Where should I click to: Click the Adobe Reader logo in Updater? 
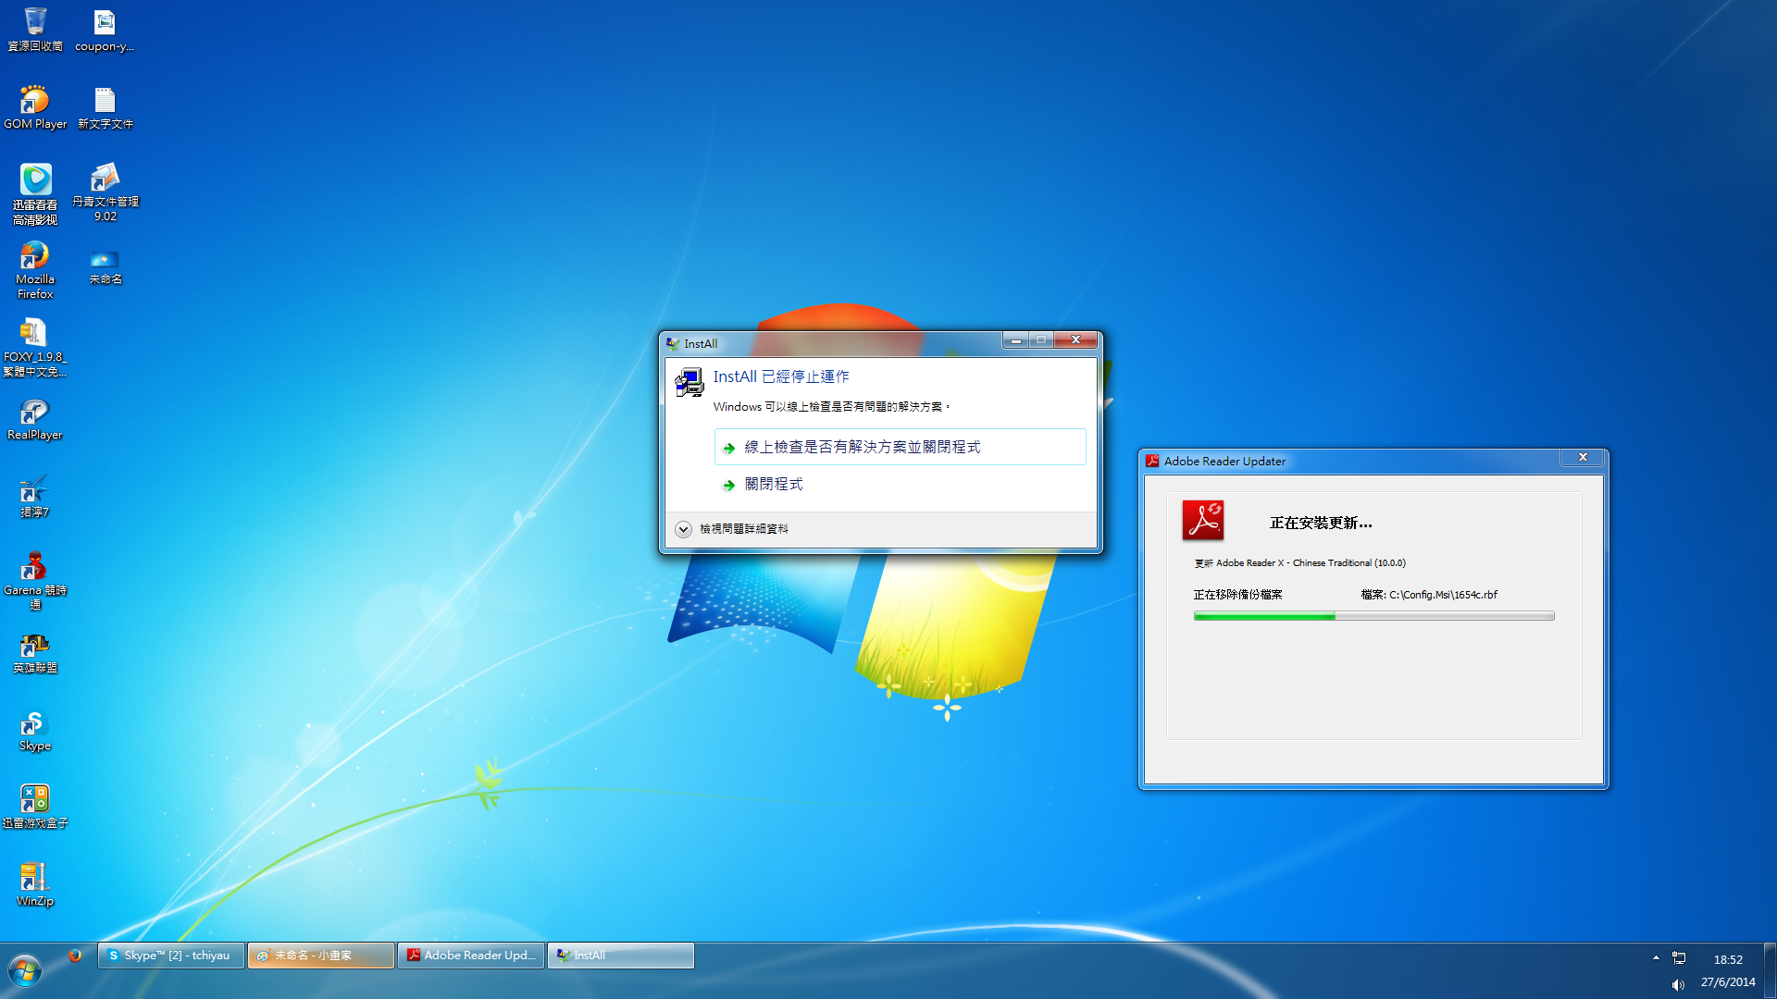tap(1202, 520)
